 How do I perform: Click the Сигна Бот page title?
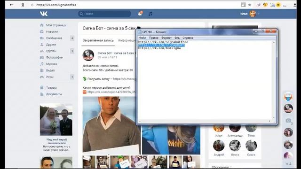[109, 28]
